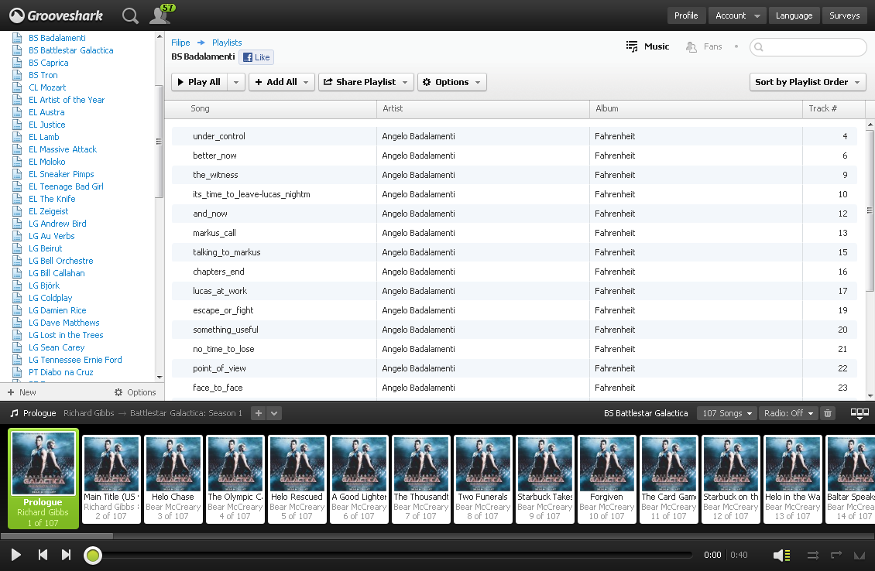Open the Music view

pos(647,46)
